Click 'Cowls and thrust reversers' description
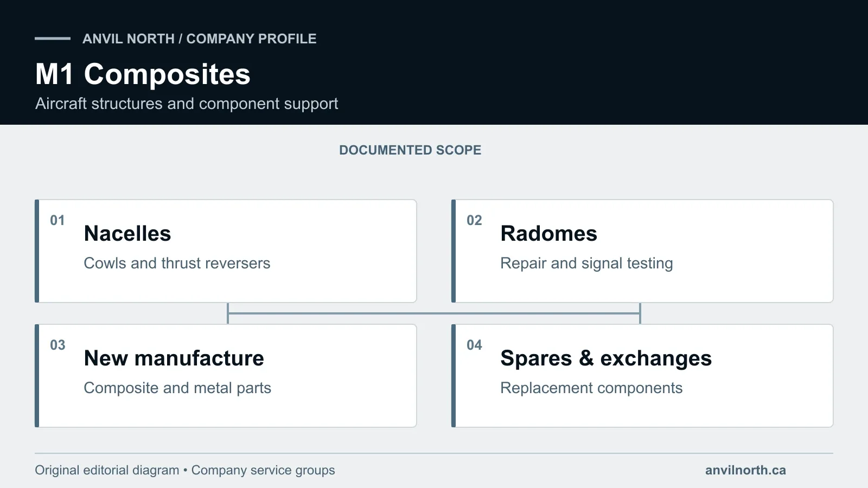The width and height of the screenshot is (868, 488). pos(177,264)
